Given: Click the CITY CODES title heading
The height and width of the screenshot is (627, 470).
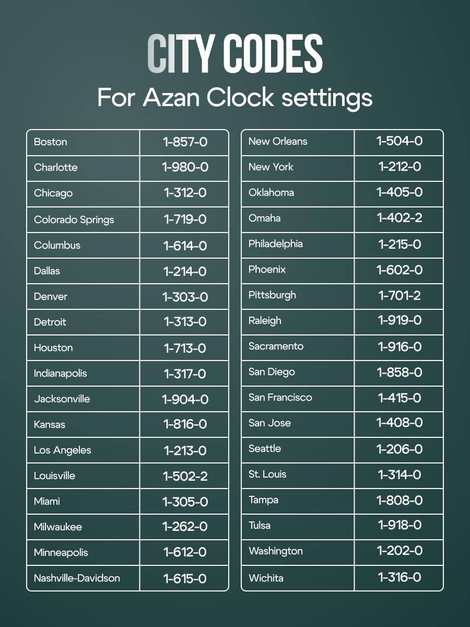Looking at the screenshot, I should tap(235, 54).
